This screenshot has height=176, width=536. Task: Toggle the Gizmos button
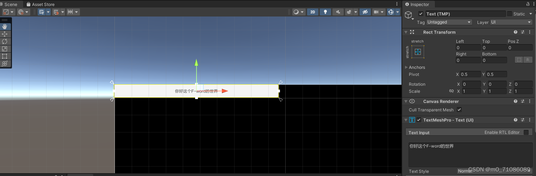tap(391, 12)
